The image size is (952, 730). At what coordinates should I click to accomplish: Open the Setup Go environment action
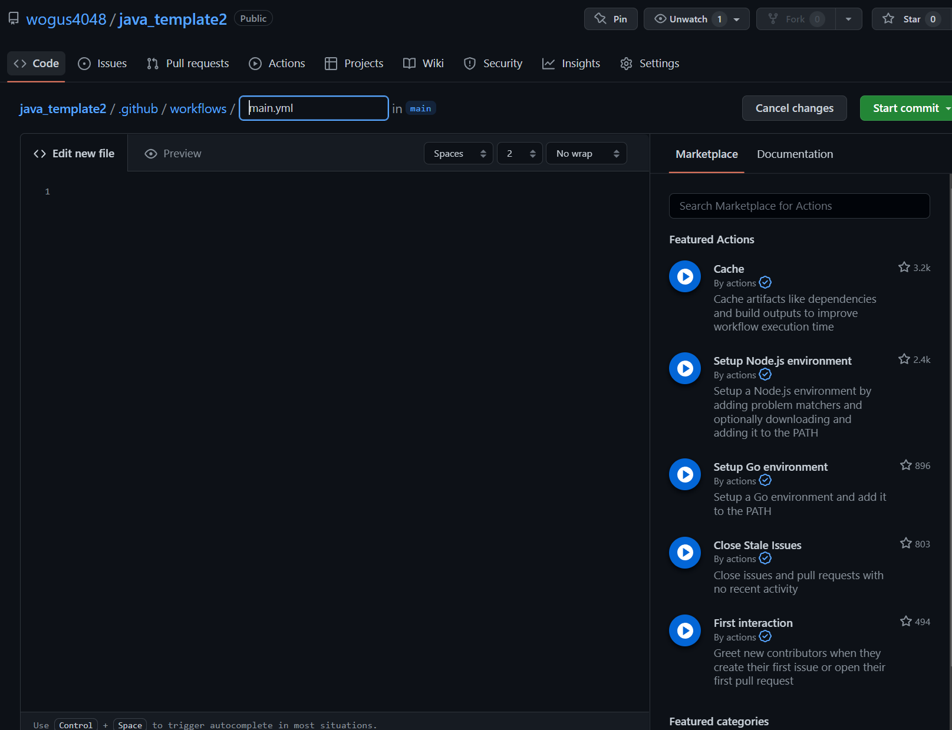click(770, 467)
